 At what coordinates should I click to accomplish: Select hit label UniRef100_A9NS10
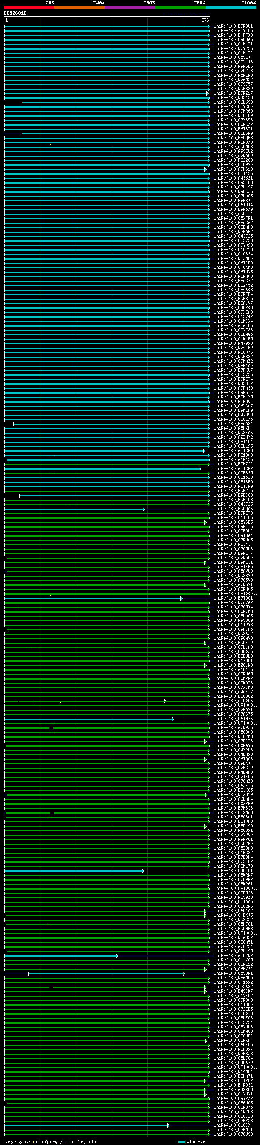pos(233,169)
